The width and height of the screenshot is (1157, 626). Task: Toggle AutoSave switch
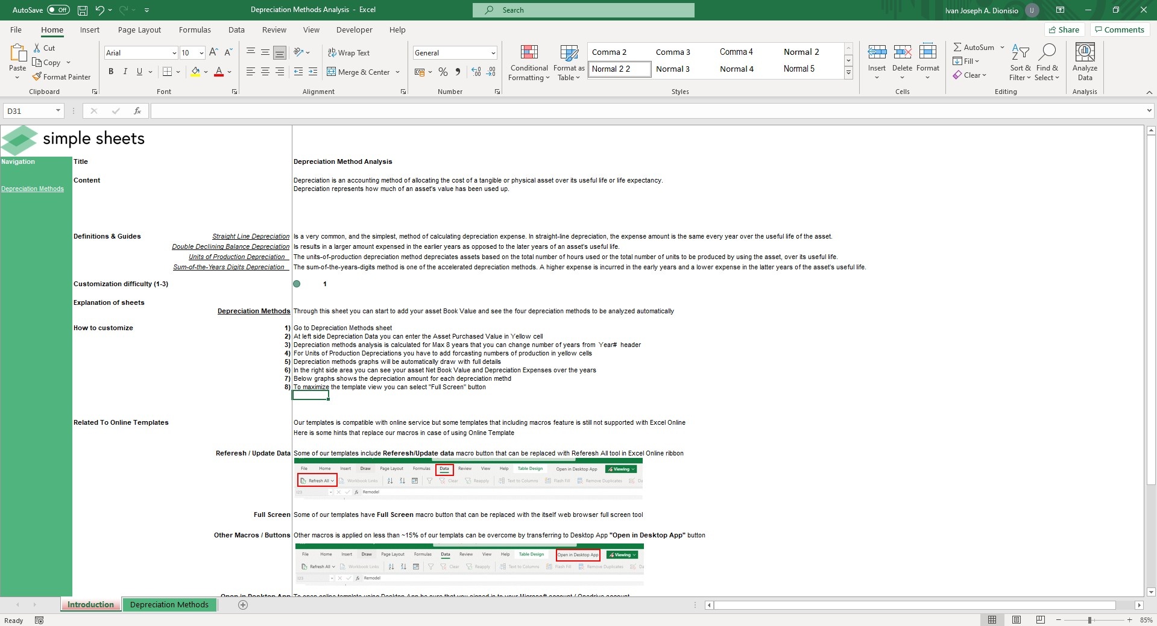pos(58,10)
